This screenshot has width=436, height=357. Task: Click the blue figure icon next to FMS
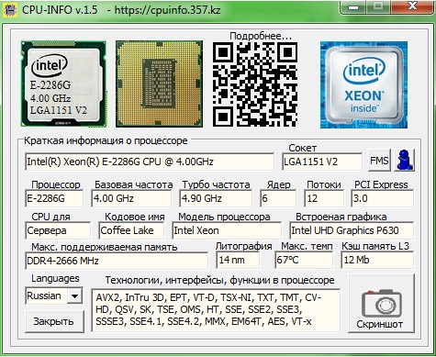click(x=404, y=161)
